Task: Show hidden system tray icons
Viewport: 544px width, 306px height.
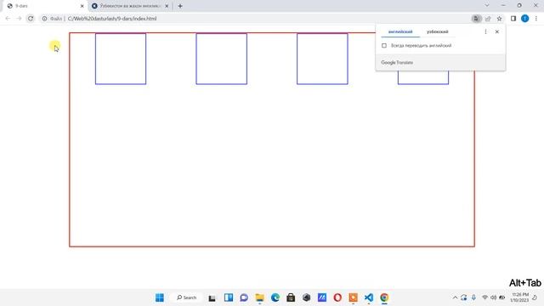Action: coord(455,297)
